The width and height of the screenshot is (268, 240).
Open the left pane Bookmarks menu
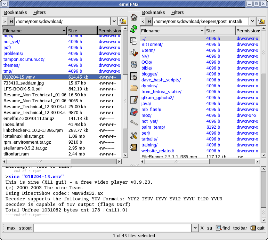(x=15, y=12)
